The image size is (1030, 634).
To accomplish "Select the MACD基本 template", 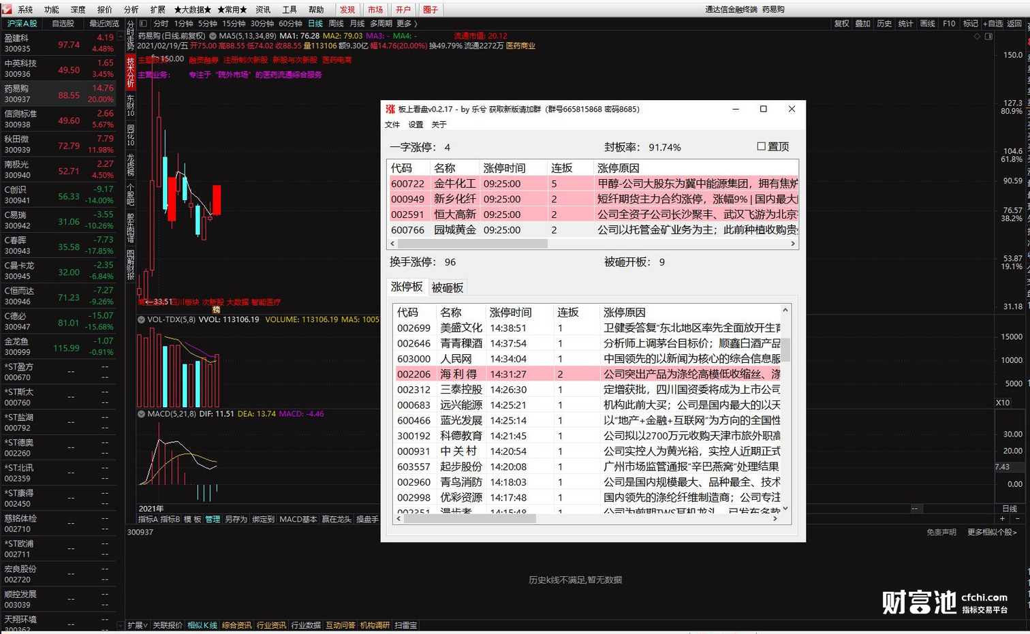I will click(x=298, y=519).
